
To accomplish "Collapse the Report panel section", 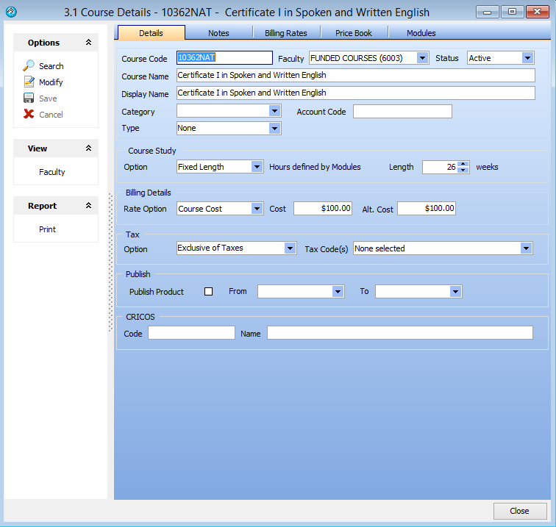I will tap(89, 206).
